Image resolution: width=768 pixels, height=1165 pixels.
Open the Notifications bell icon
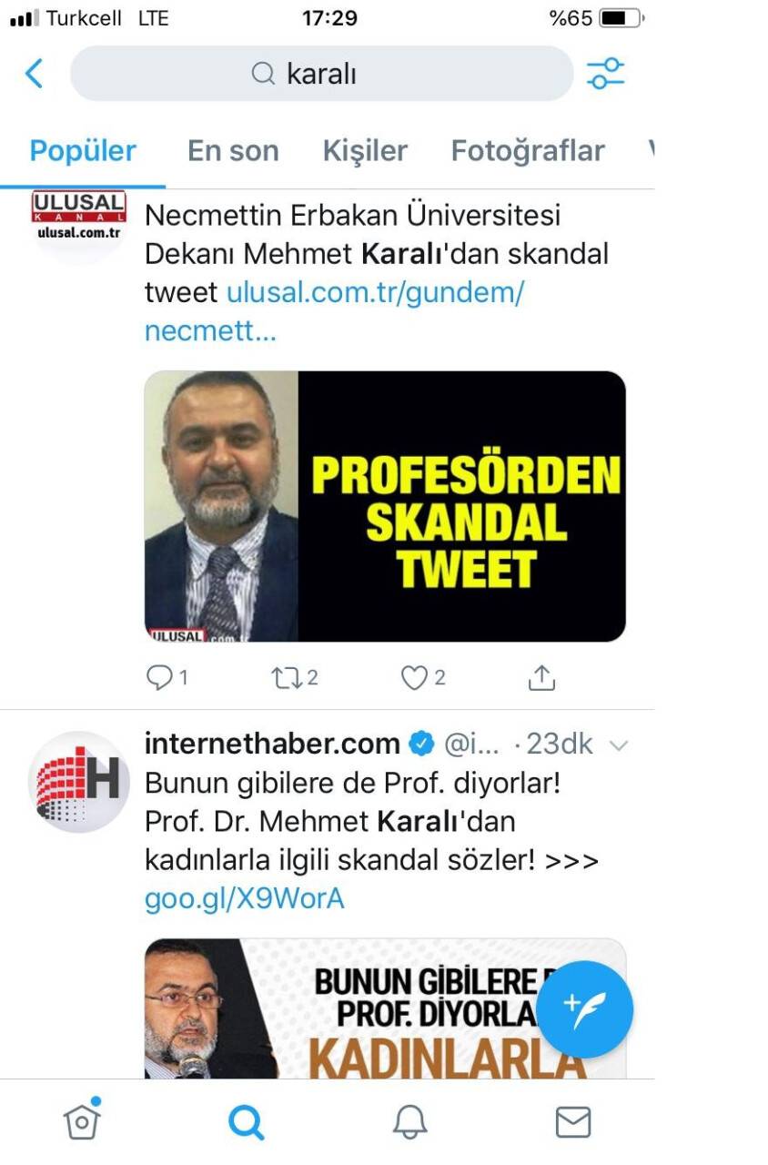click(x=410, y=1122)
